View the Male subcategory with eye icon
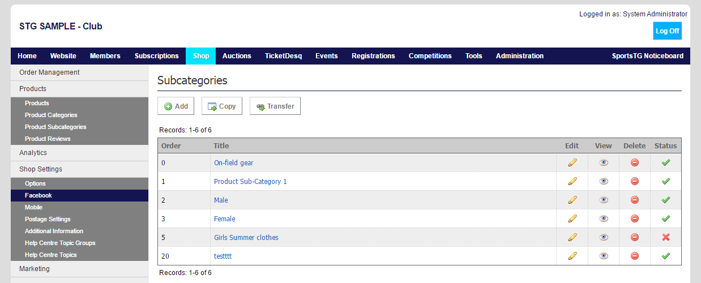The height and width of the screenshot is (283, 701). click(x=604, y=200)
